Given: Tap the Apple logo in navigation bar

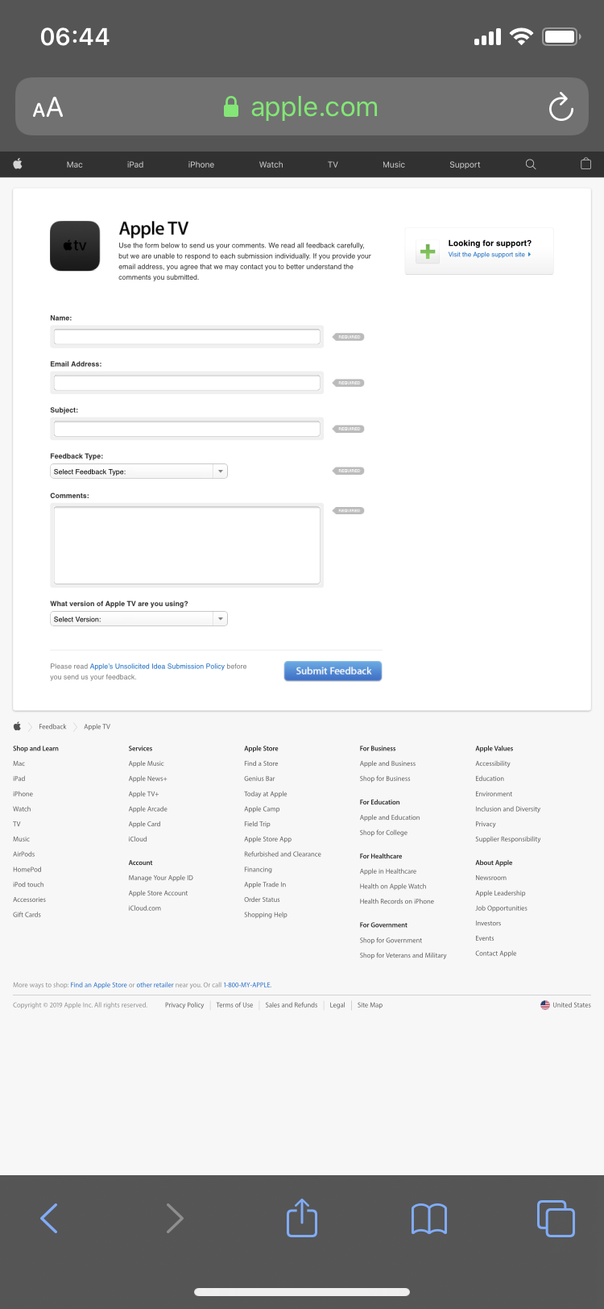Looking at the screenshot, I should 18,164.
